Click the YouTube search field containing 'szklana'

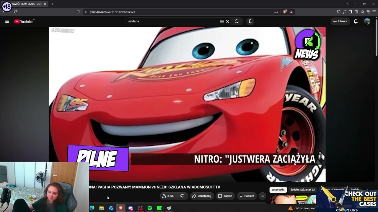point(173,21)
